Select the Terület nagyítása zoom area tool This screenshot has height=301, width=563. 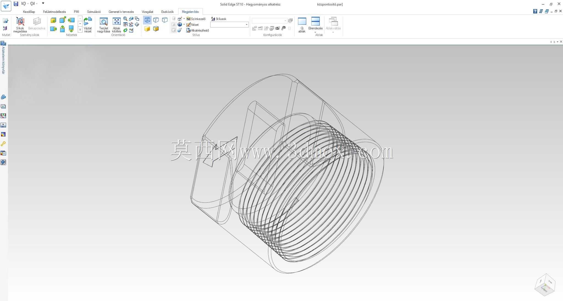(103, 25)
